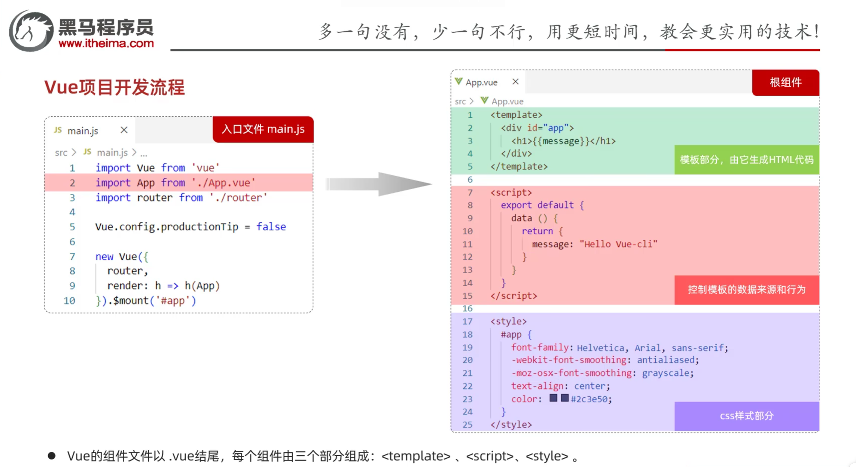Click the purple css样式部分 label

(x=746, y=416)
